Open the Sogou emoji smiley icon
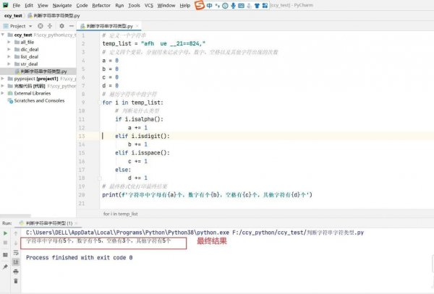This screenshot has height=294, width=434. [225, 6]
